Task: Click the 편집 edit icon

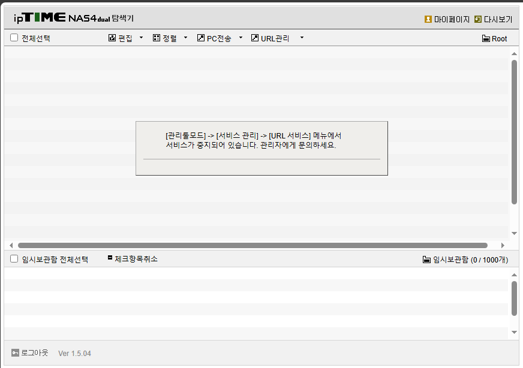Action: point(112,38)
